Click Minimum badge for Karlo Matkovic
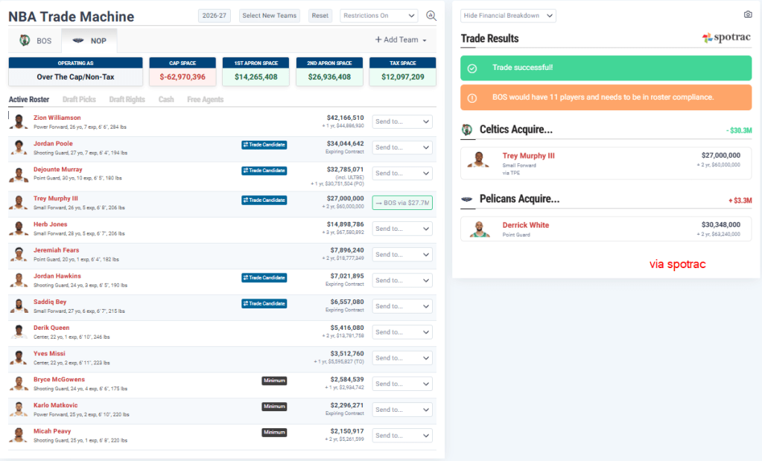 (x=274, y=407)
